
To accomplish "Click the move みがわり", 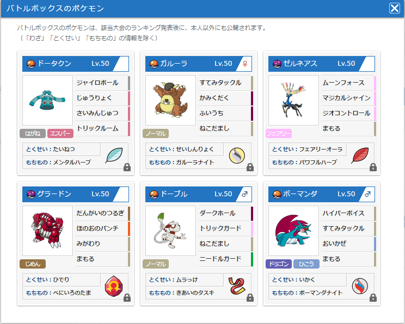I will [x=102, y=244].
